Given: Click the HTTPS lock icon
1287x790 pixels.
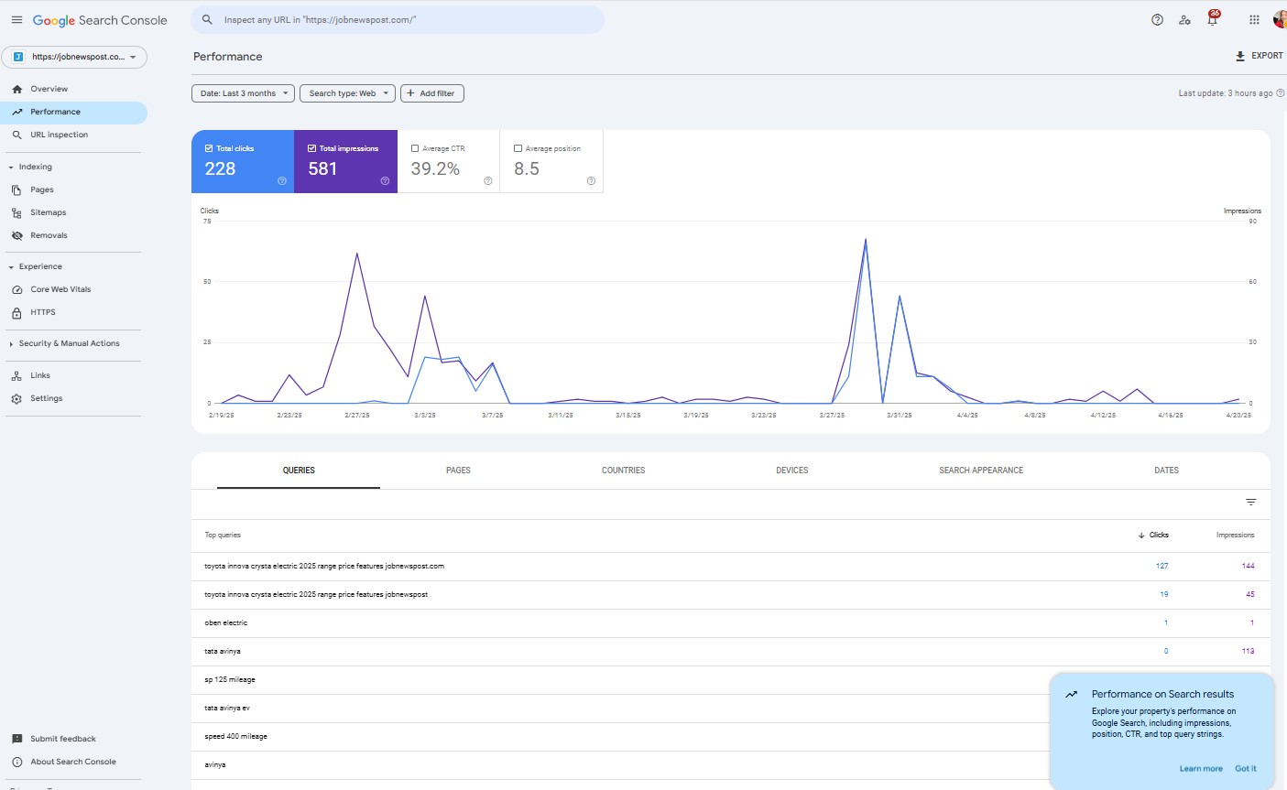Looking at the screenshot, I should (x=16, y=312).
